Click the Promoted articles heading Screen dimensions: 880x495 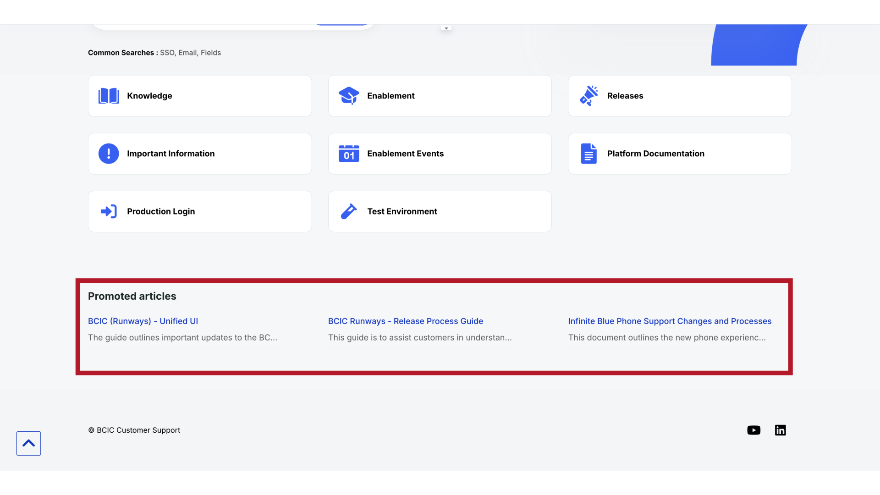point(132,296)
